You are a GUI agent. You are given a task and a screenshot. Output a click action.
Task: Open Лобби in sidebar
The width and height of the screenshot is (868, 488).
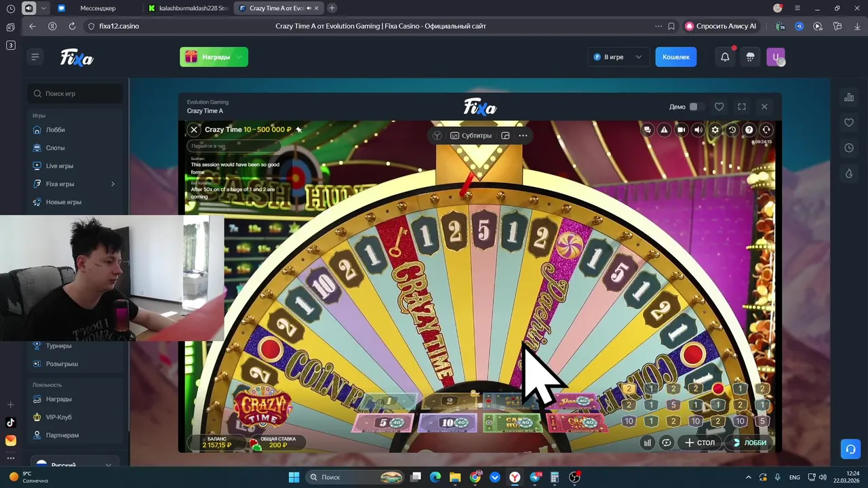point(56,129)
